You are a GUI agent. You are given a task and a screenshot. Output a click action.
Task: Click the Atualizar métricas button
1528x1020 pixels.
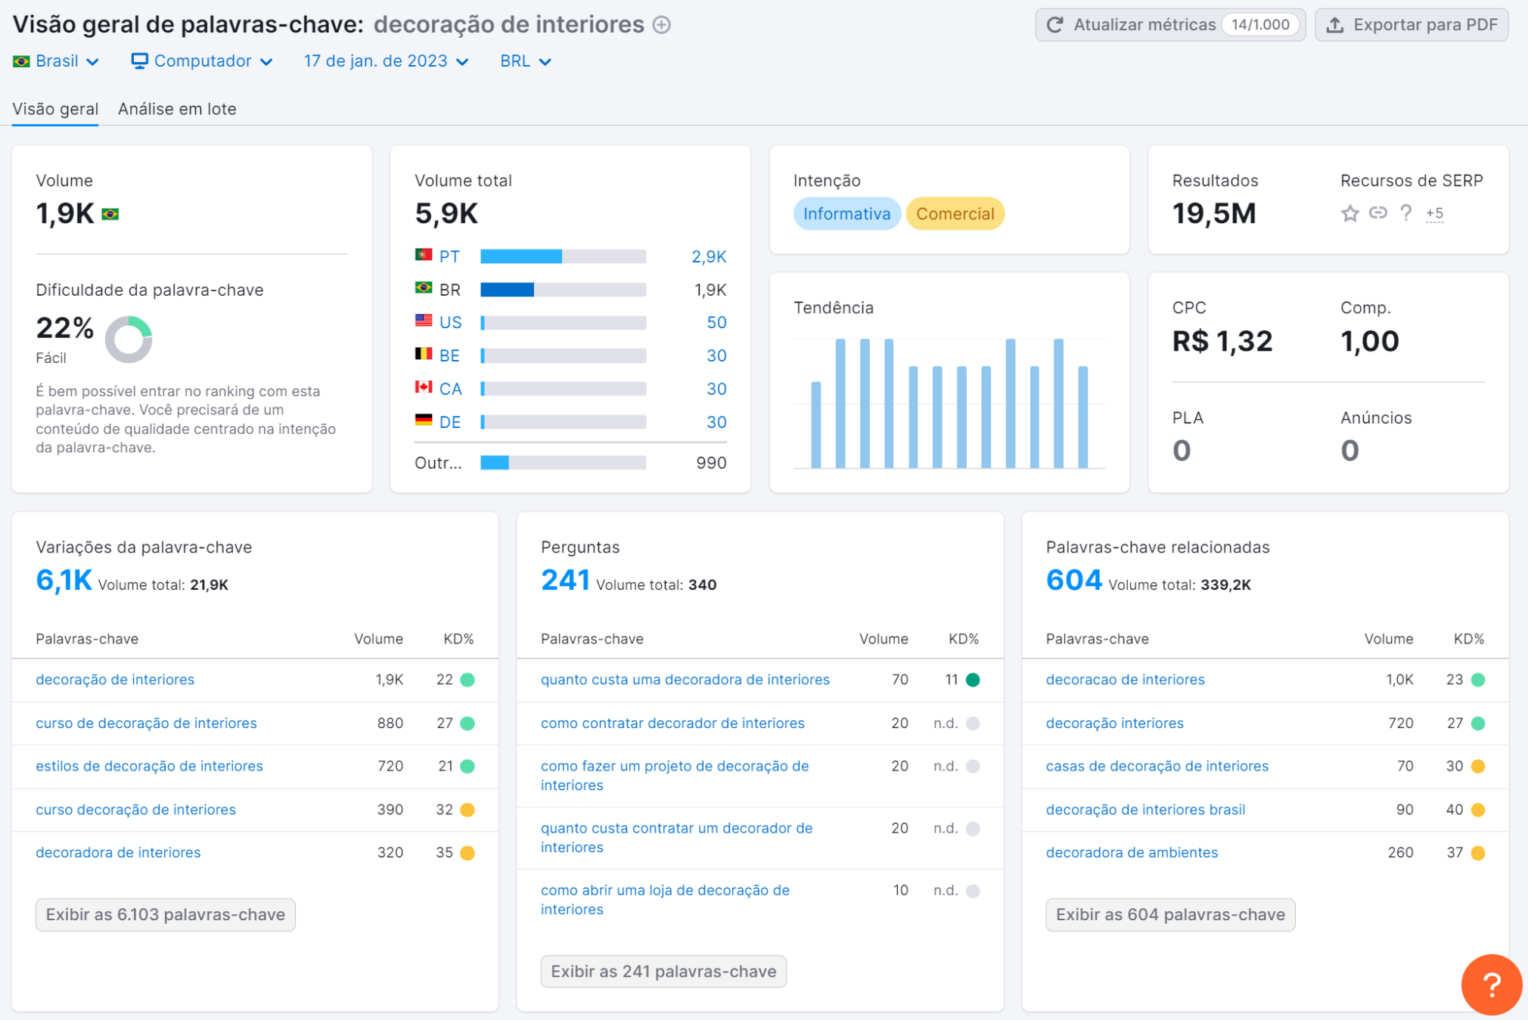point(1170,25)
